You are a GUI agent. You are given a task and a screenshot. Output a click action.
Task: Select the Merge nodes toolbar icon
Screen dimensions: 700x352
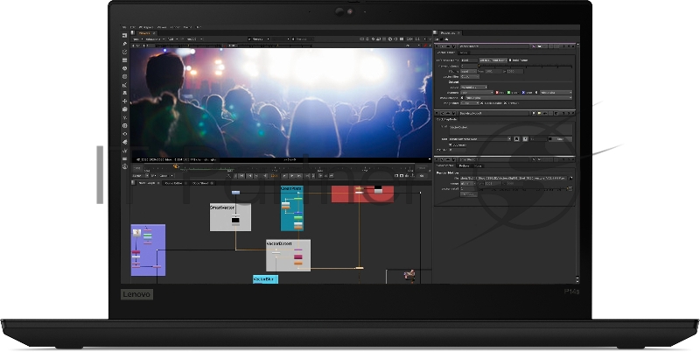point(125,93)
